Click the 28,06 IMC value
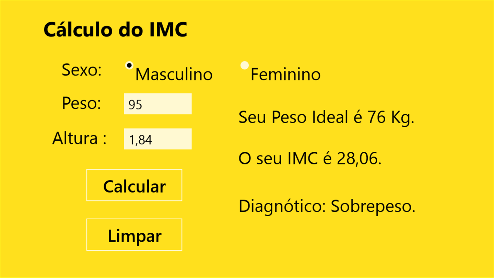This screenshot has width=494, height=278. [x=358, y=159]
